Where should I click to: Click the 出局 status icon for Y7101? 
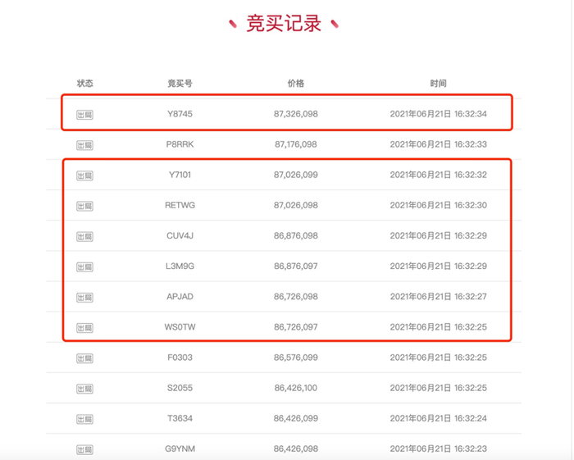coord(84,175)
